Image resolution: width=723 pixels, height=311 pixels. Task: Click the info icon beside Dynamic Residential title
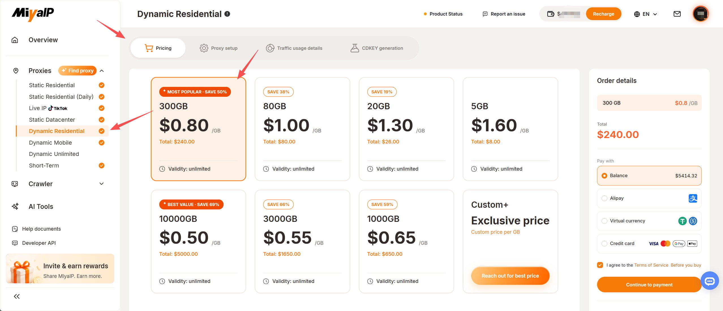(x=227, y=14)
